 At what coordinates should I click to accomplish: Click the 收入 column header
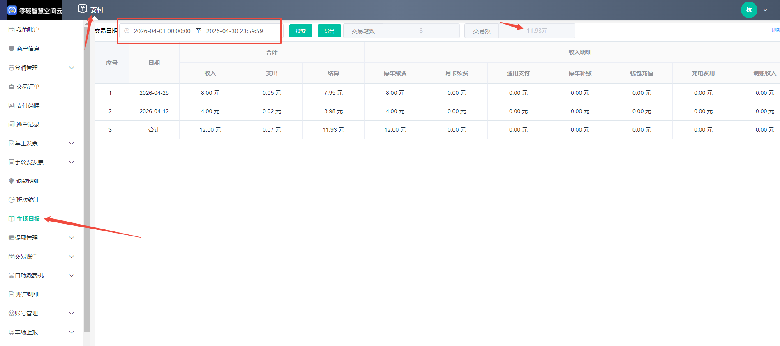pyautogui.click(x=210, y=73)
